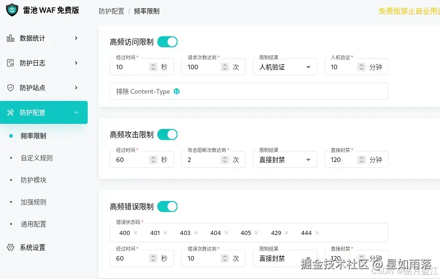
Task: Open the 防护日志 section from sidebar
Action: [x=10, y=63]
